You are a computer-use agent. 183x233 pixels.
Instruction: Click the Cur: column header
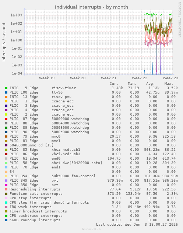click(114, 84)
